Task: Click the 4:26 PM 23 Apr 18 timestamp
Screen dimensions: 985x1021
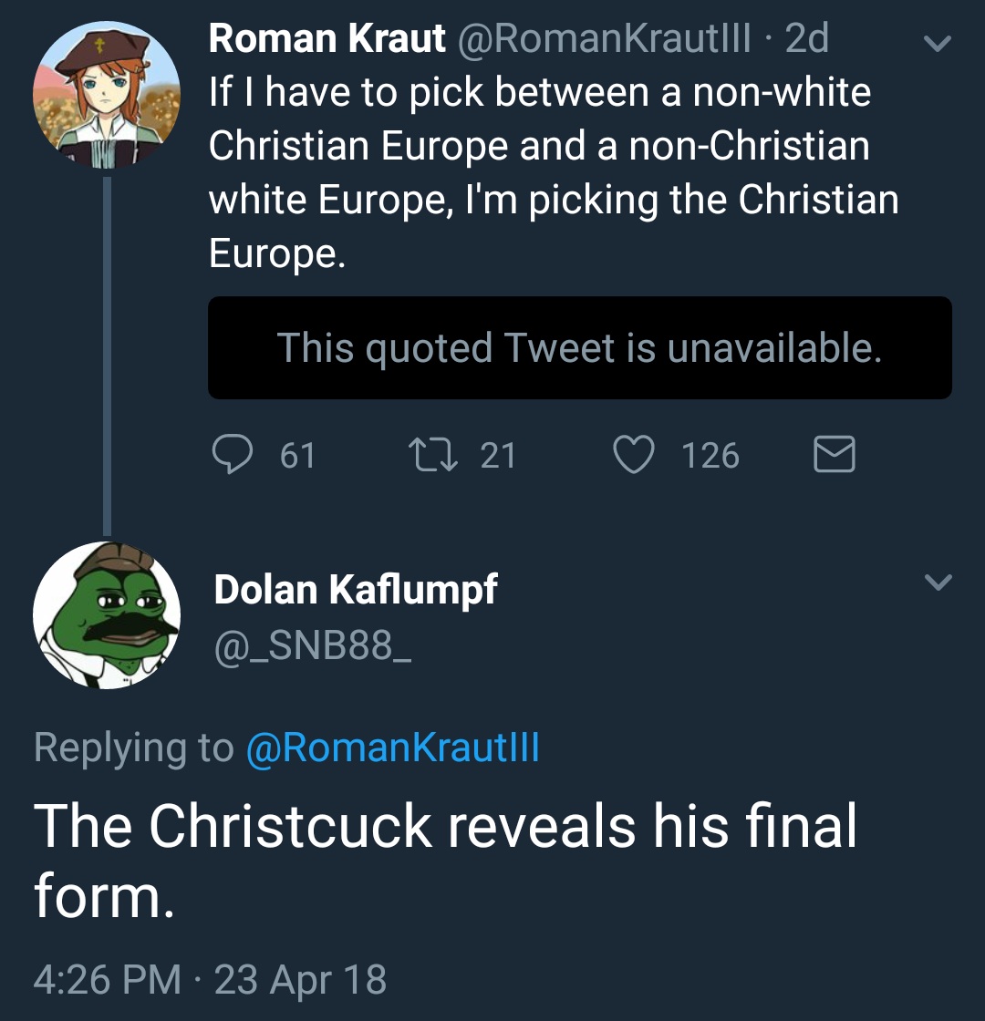Action: pos(210,979)
